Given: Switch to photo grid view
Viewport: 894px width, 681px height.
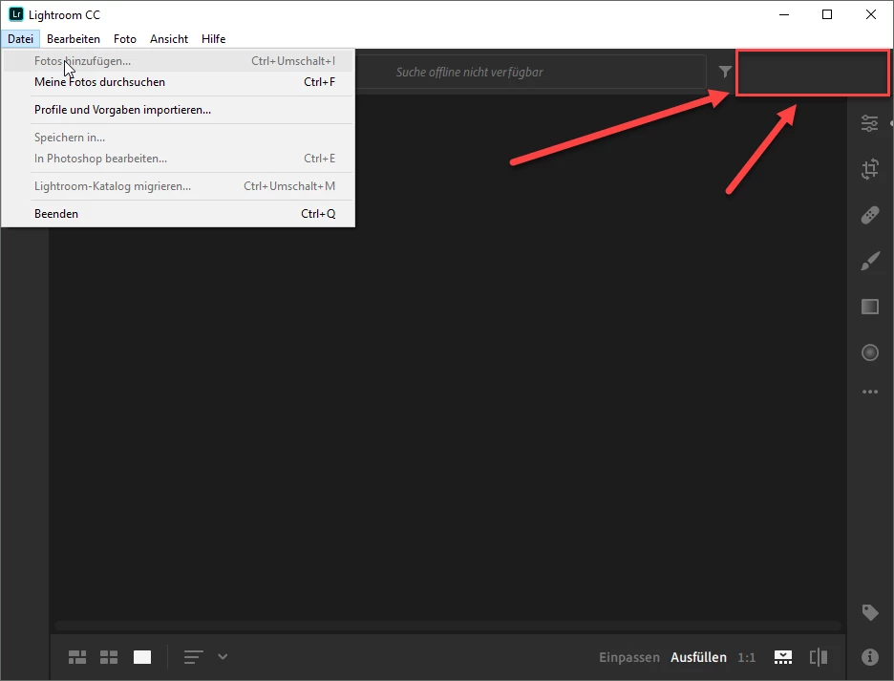Looking at the screenshot, I should click(77, 657).
